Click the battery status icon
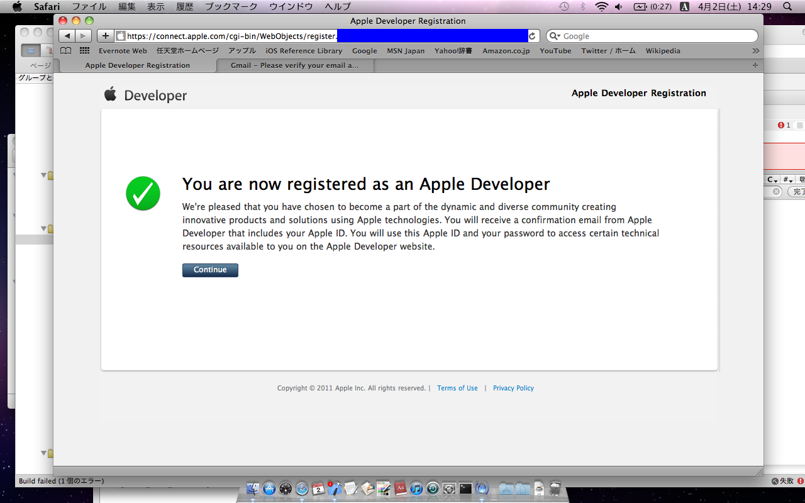 coord(653,6)
